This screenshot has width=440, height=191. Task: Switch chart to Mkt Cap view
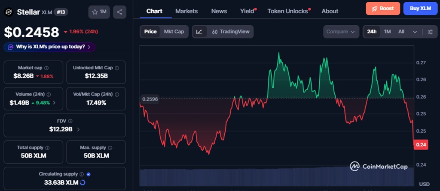pyautogui.click(x=174, y=32)
